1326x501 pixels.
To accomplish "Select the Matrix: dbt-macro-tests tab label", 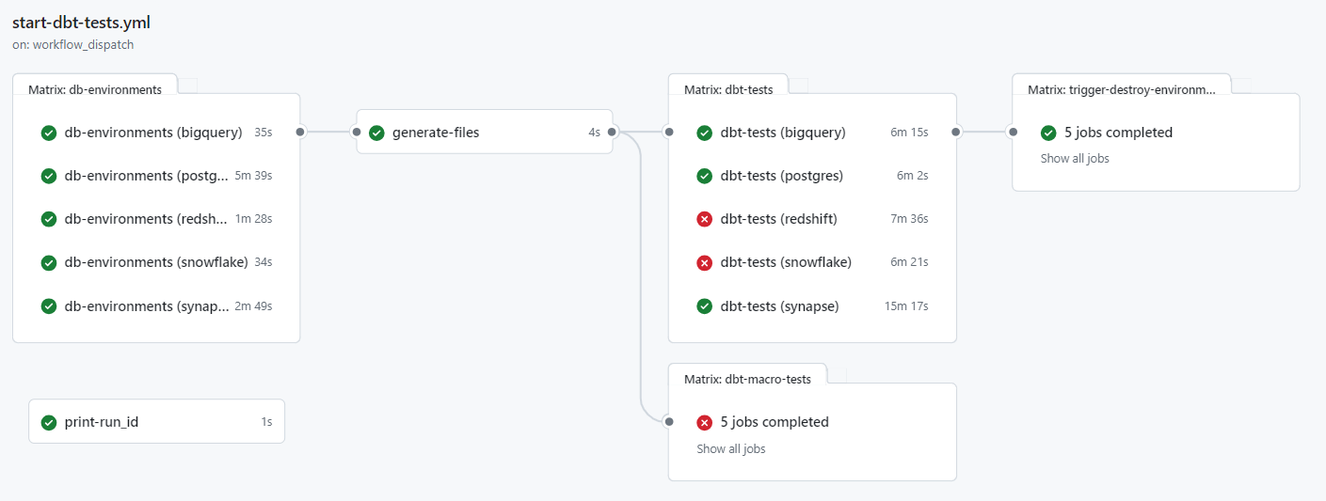I will point(747,380).
